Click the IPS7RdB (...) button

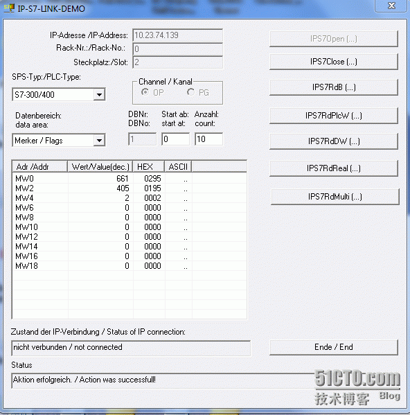(x=334, y=87)
